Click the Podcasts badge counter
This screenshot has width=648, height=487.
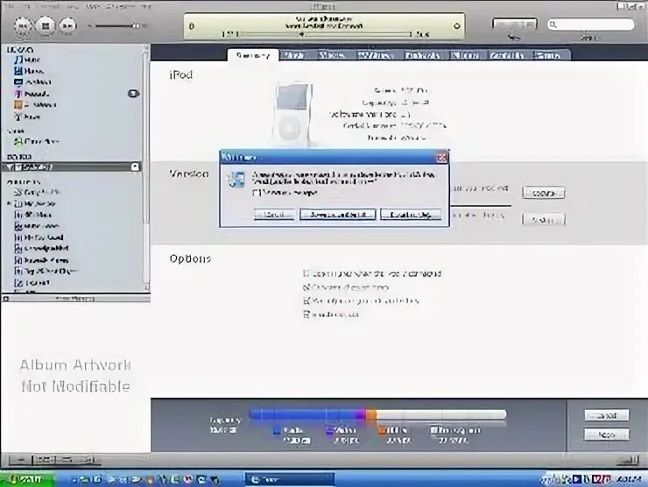pyautogui.click(x=133, y=94)
